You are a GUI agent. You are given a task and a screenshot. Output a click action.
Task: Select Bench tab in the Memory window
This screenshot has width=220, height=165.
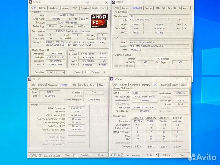click(93, 85)
